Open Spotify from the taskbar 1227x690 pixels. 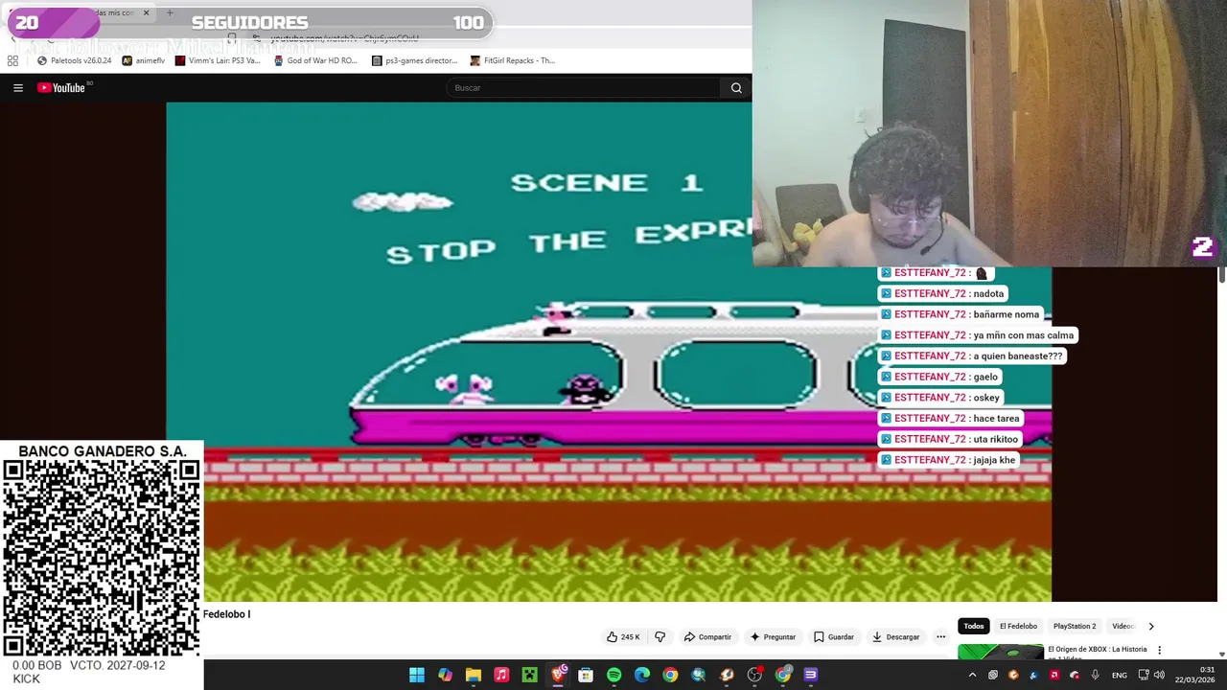[613, 676]
